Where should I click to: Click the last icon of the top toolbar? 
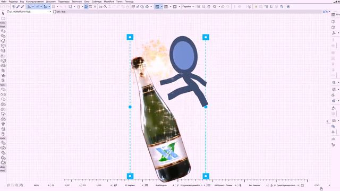(x=288, y=7)
